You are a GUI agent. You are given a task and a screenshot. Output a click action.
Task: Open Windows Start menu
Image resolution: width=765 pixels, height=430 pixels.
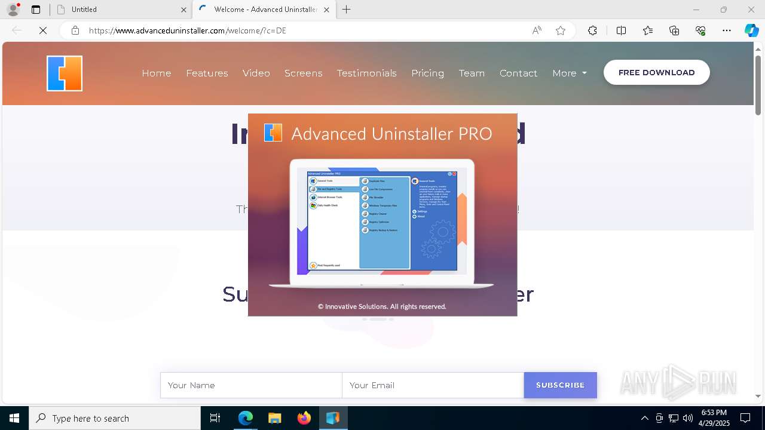[14, 418]
